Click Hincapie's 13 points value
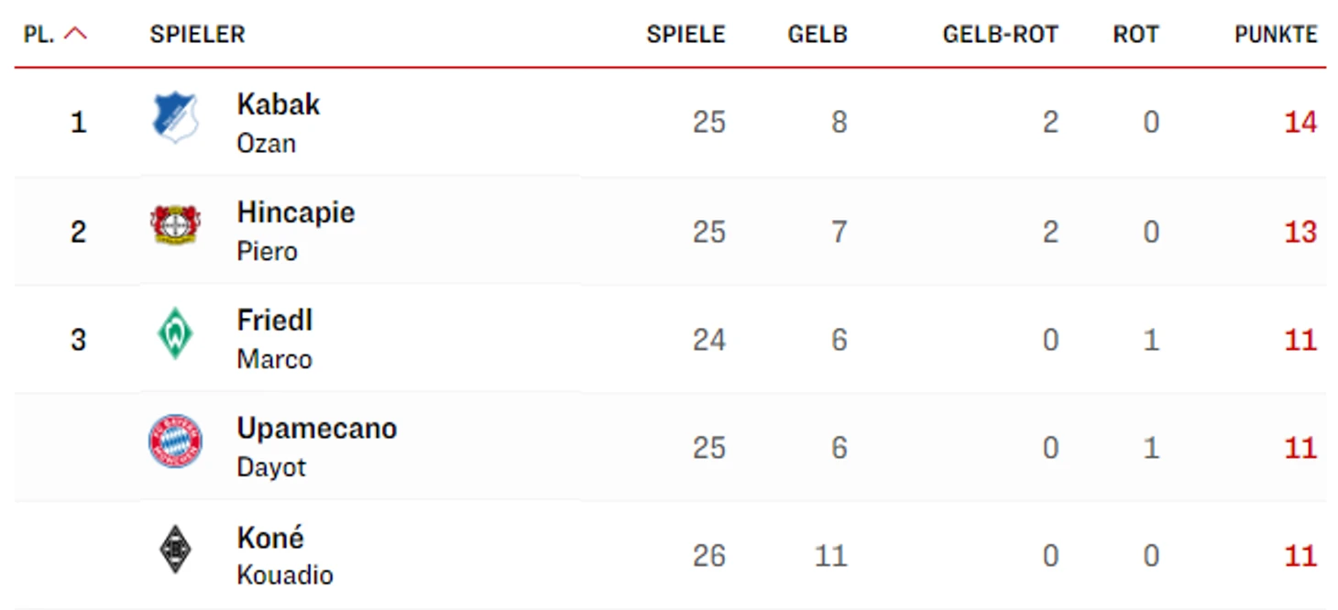 click(1300, 231)
